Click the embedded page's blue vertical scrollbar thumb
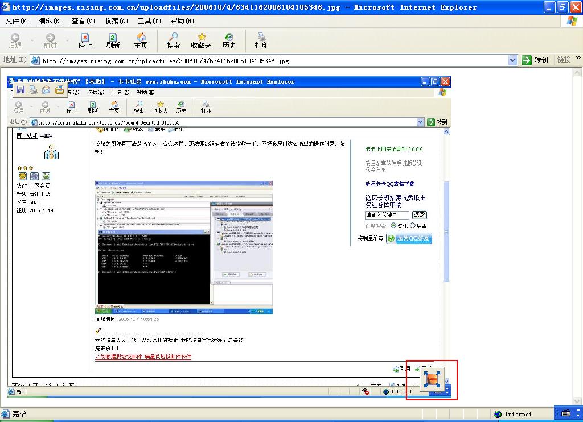 point(446,231)
